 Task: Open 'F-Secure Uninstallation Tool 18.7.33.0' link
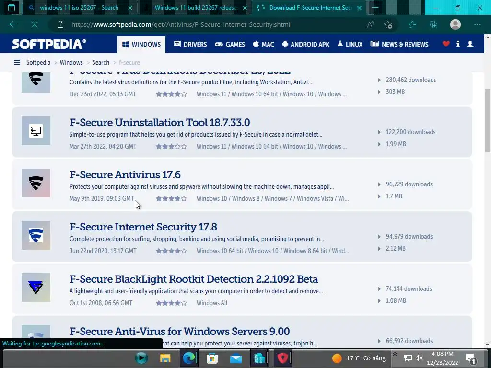click(x=160, y=122)
